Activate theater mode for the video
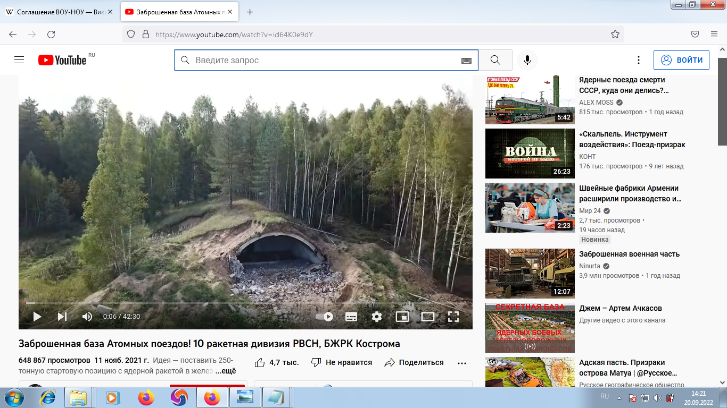The height and width of the screenshot is (408, 727). pos(428,317)
